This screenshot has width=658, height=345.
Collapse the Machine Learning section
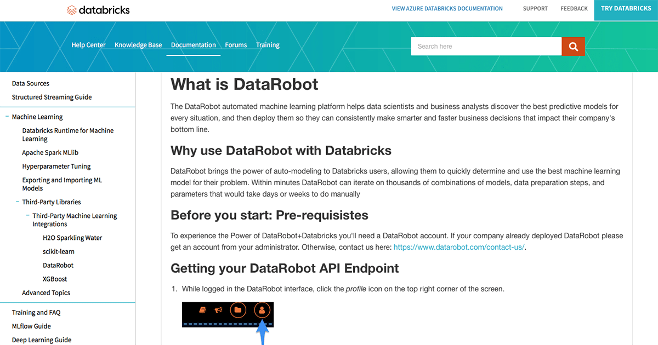point(7,117)
